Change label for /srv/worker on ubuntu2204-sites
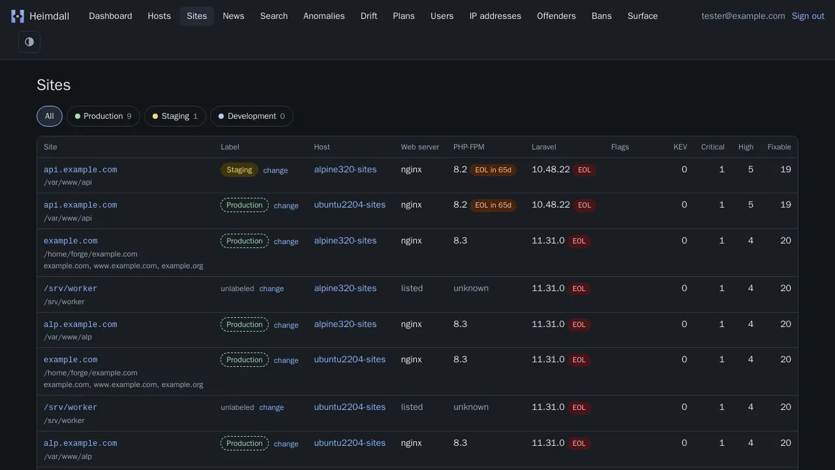This screenshot has width=835, height=470. click(271, 407)
